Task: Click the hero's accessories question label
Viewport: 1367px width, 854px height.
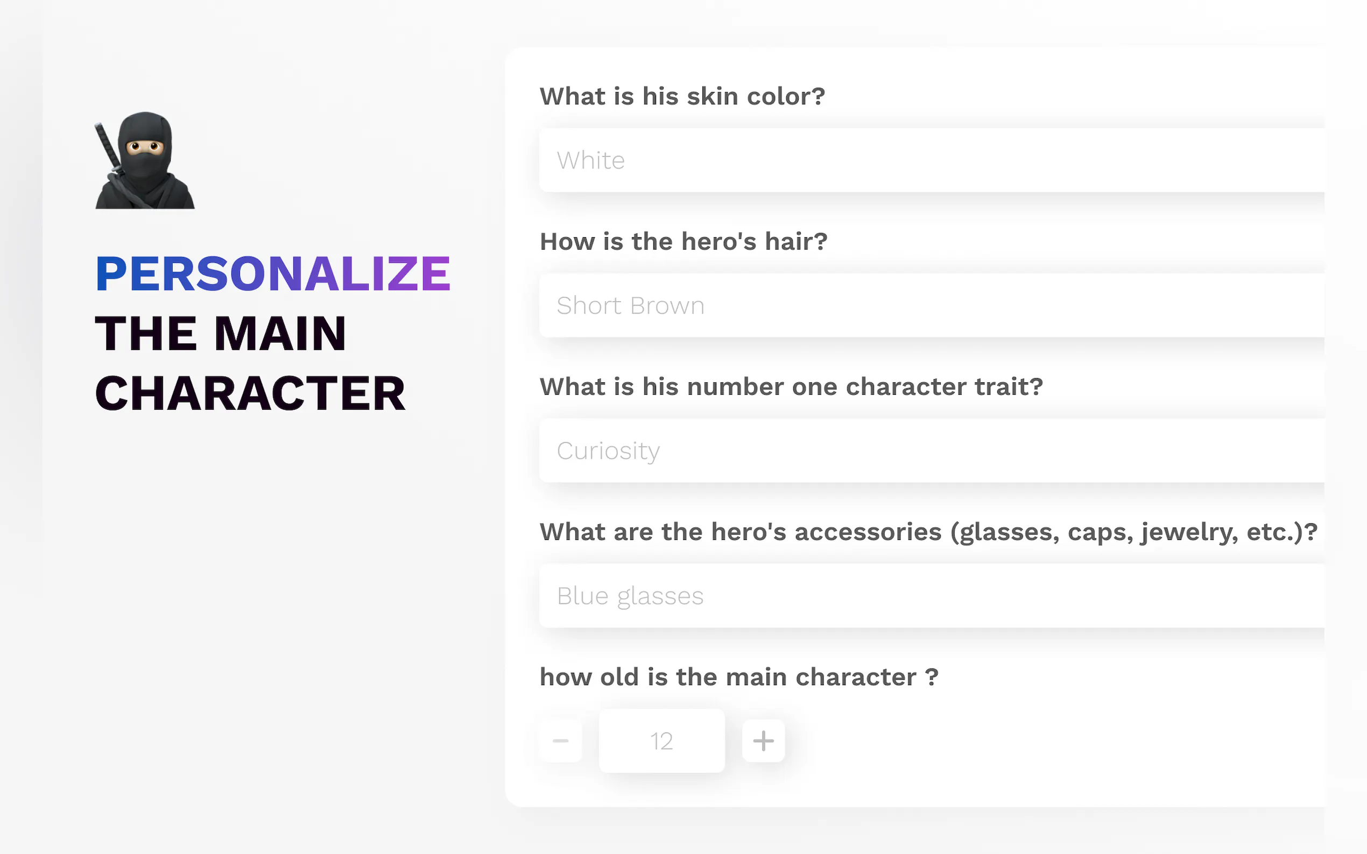Action: (x=928, y=532)
